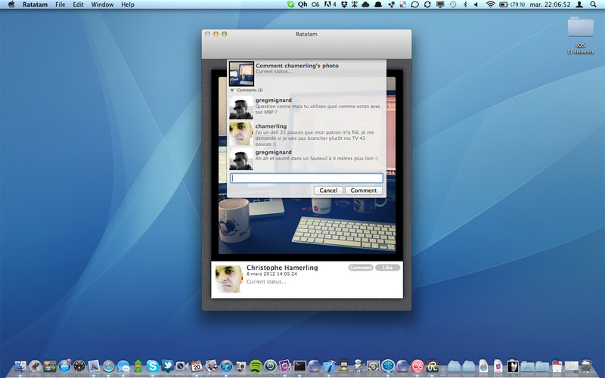Click the chamerling username in comments

pyautogui.click(x=271, y=126)
